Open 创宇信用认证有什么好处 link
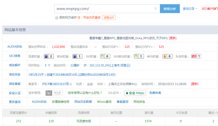The width and height of the screenshot is (218, 126). [85, 93]
